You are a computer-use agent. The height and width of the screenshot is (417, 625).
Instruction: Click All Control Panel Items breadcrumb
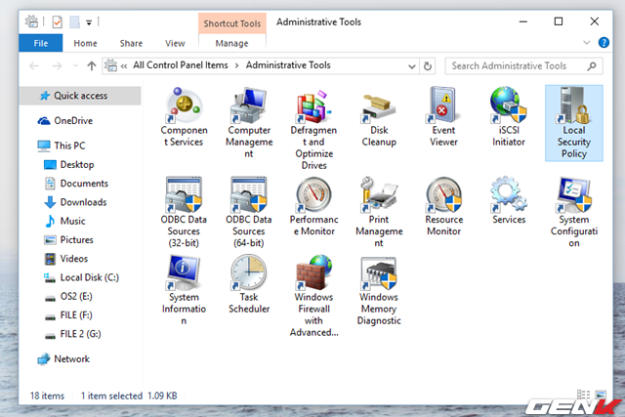click(x=181, y=65)
